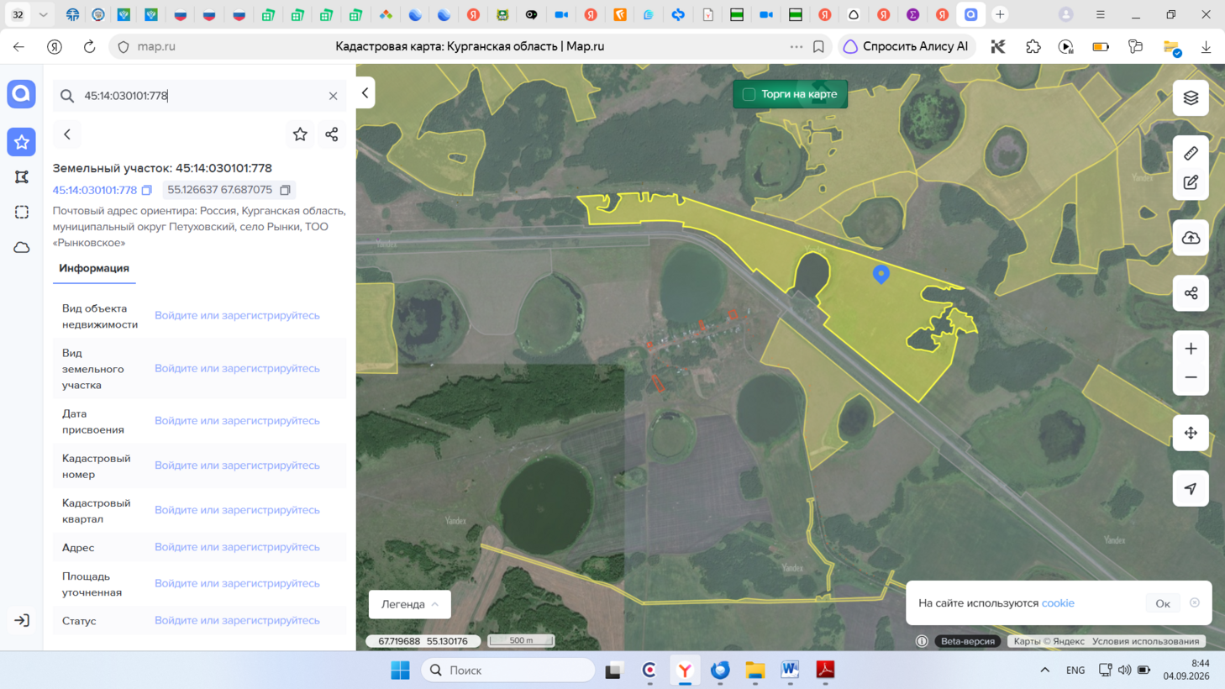Viewport: 1225px width, 689px height.
Task: Click the search input with cadastral number
Action: (198, 96)
